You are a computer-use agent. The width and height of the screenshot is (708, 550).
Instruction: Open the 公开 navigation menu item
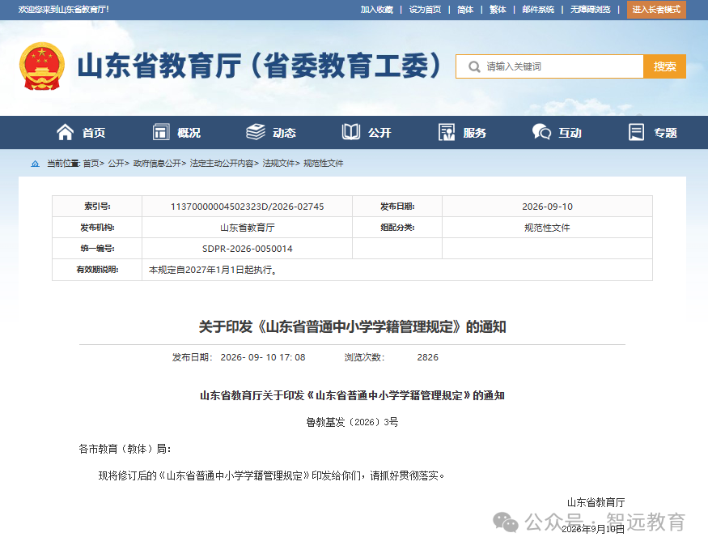pyautogui.click(x=379, y=133)
